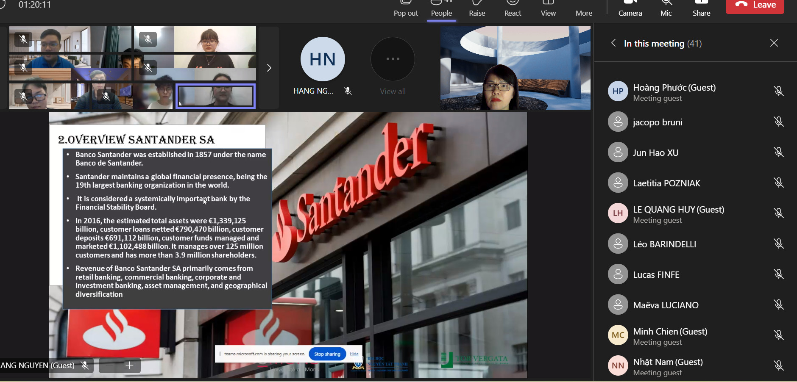Image resolution: width=797 pixels, height=382 pixels.
Task: Raise your hand with the Raise button
Action: 477,8
